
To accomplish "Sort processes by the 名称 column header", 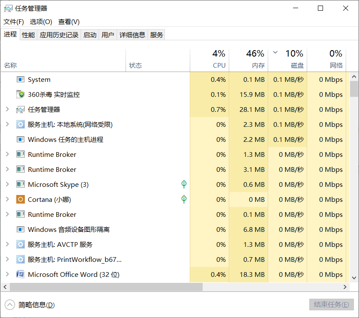I will pos(63,60).
